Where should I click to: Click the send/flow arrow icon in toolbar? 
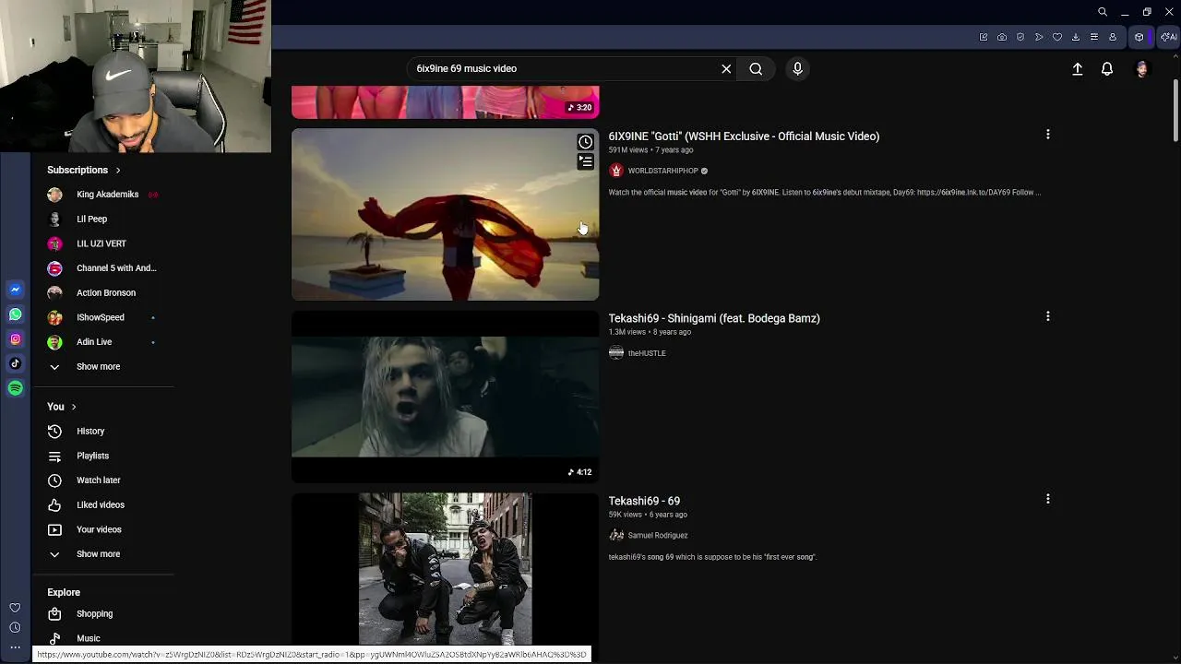point(1039,37)
